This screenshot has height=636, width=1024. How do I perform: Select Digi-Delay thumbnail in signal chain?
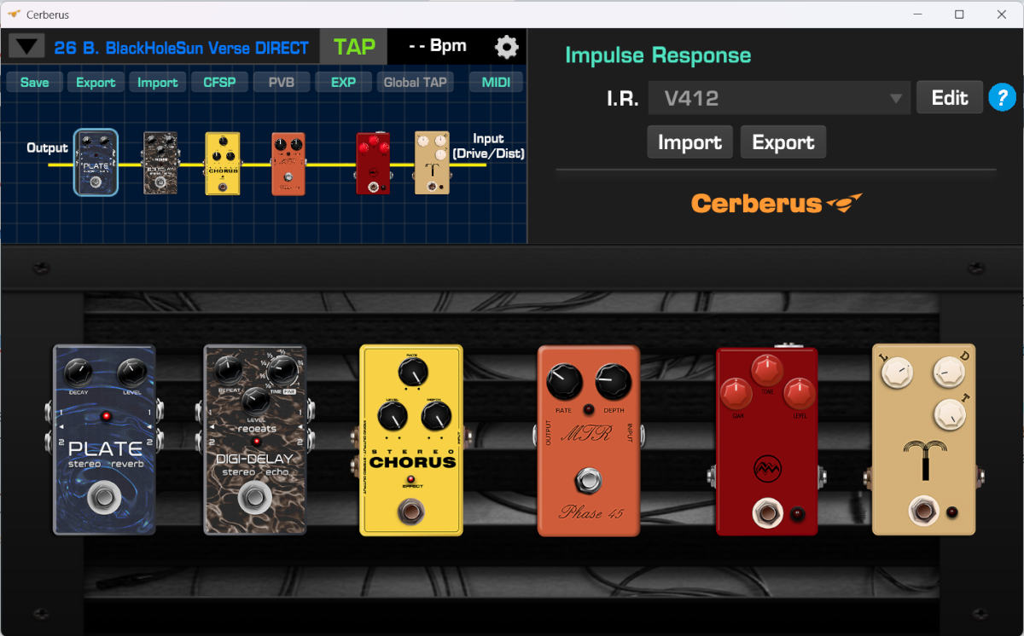(x=160, y=163)
